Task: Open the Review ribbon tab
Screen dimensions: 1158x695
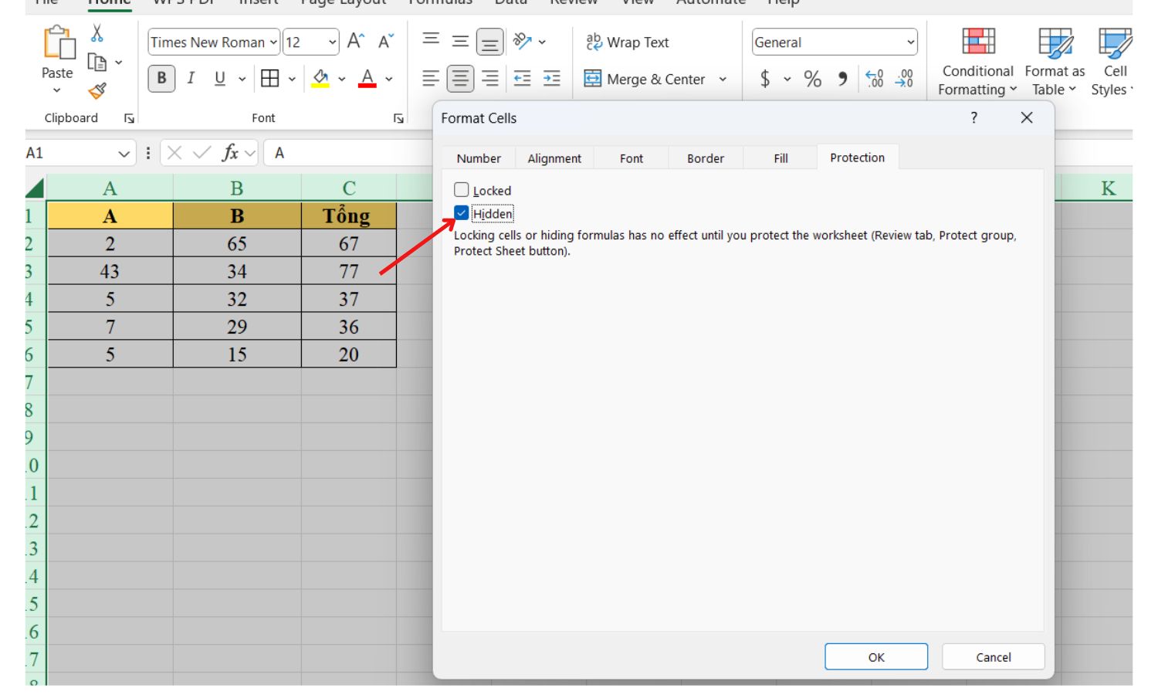Action: point(574,2)
